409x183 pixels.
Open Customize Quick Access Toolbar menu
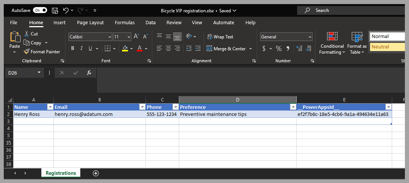[95, 10]
